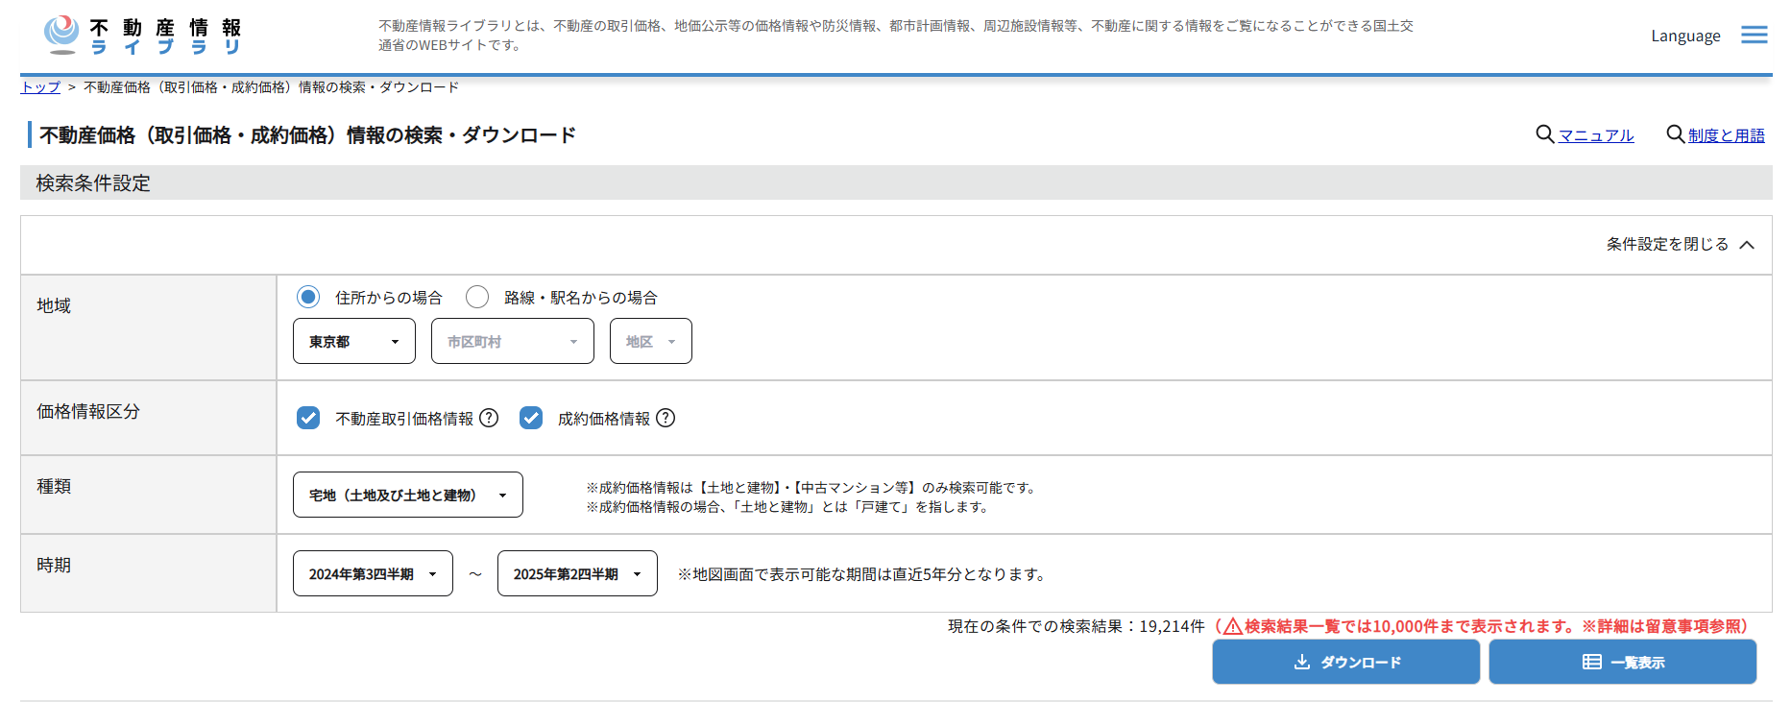Collapse the panel via 条件設定を閉じる
This screenshot has height=702, width=1791.
pos(1681,245)
